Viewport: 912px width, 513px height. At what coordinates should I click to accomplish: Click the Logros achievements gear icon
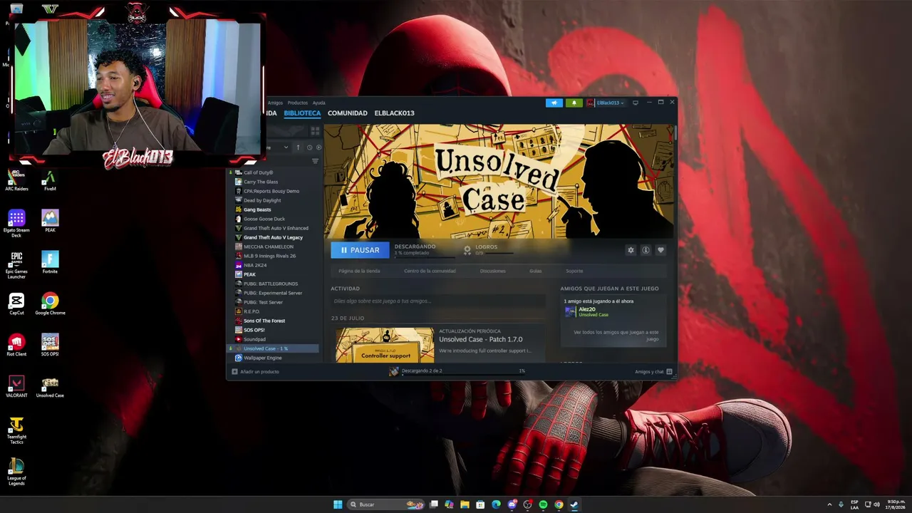click(x=467, y=250)
